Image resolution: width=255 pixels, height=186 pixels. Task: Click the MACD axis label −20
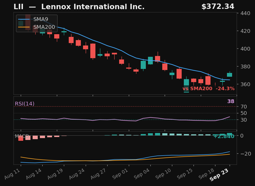click(245, 153)
